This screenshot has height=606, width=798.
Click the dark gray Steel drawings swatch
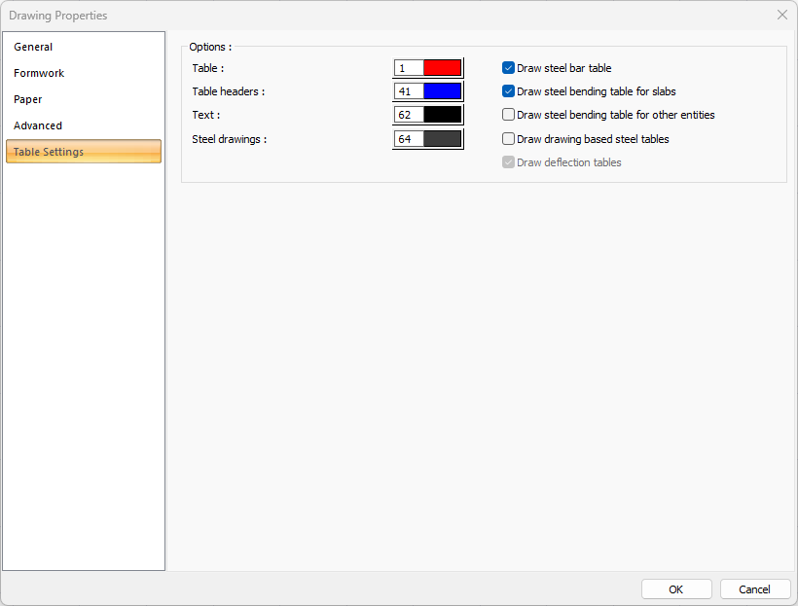tap(442, 139)
